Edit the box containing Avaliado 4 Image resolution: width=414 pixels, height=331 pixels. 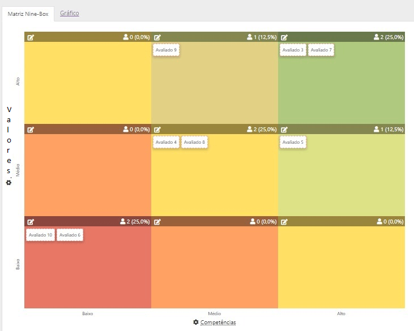pos(157,130)
